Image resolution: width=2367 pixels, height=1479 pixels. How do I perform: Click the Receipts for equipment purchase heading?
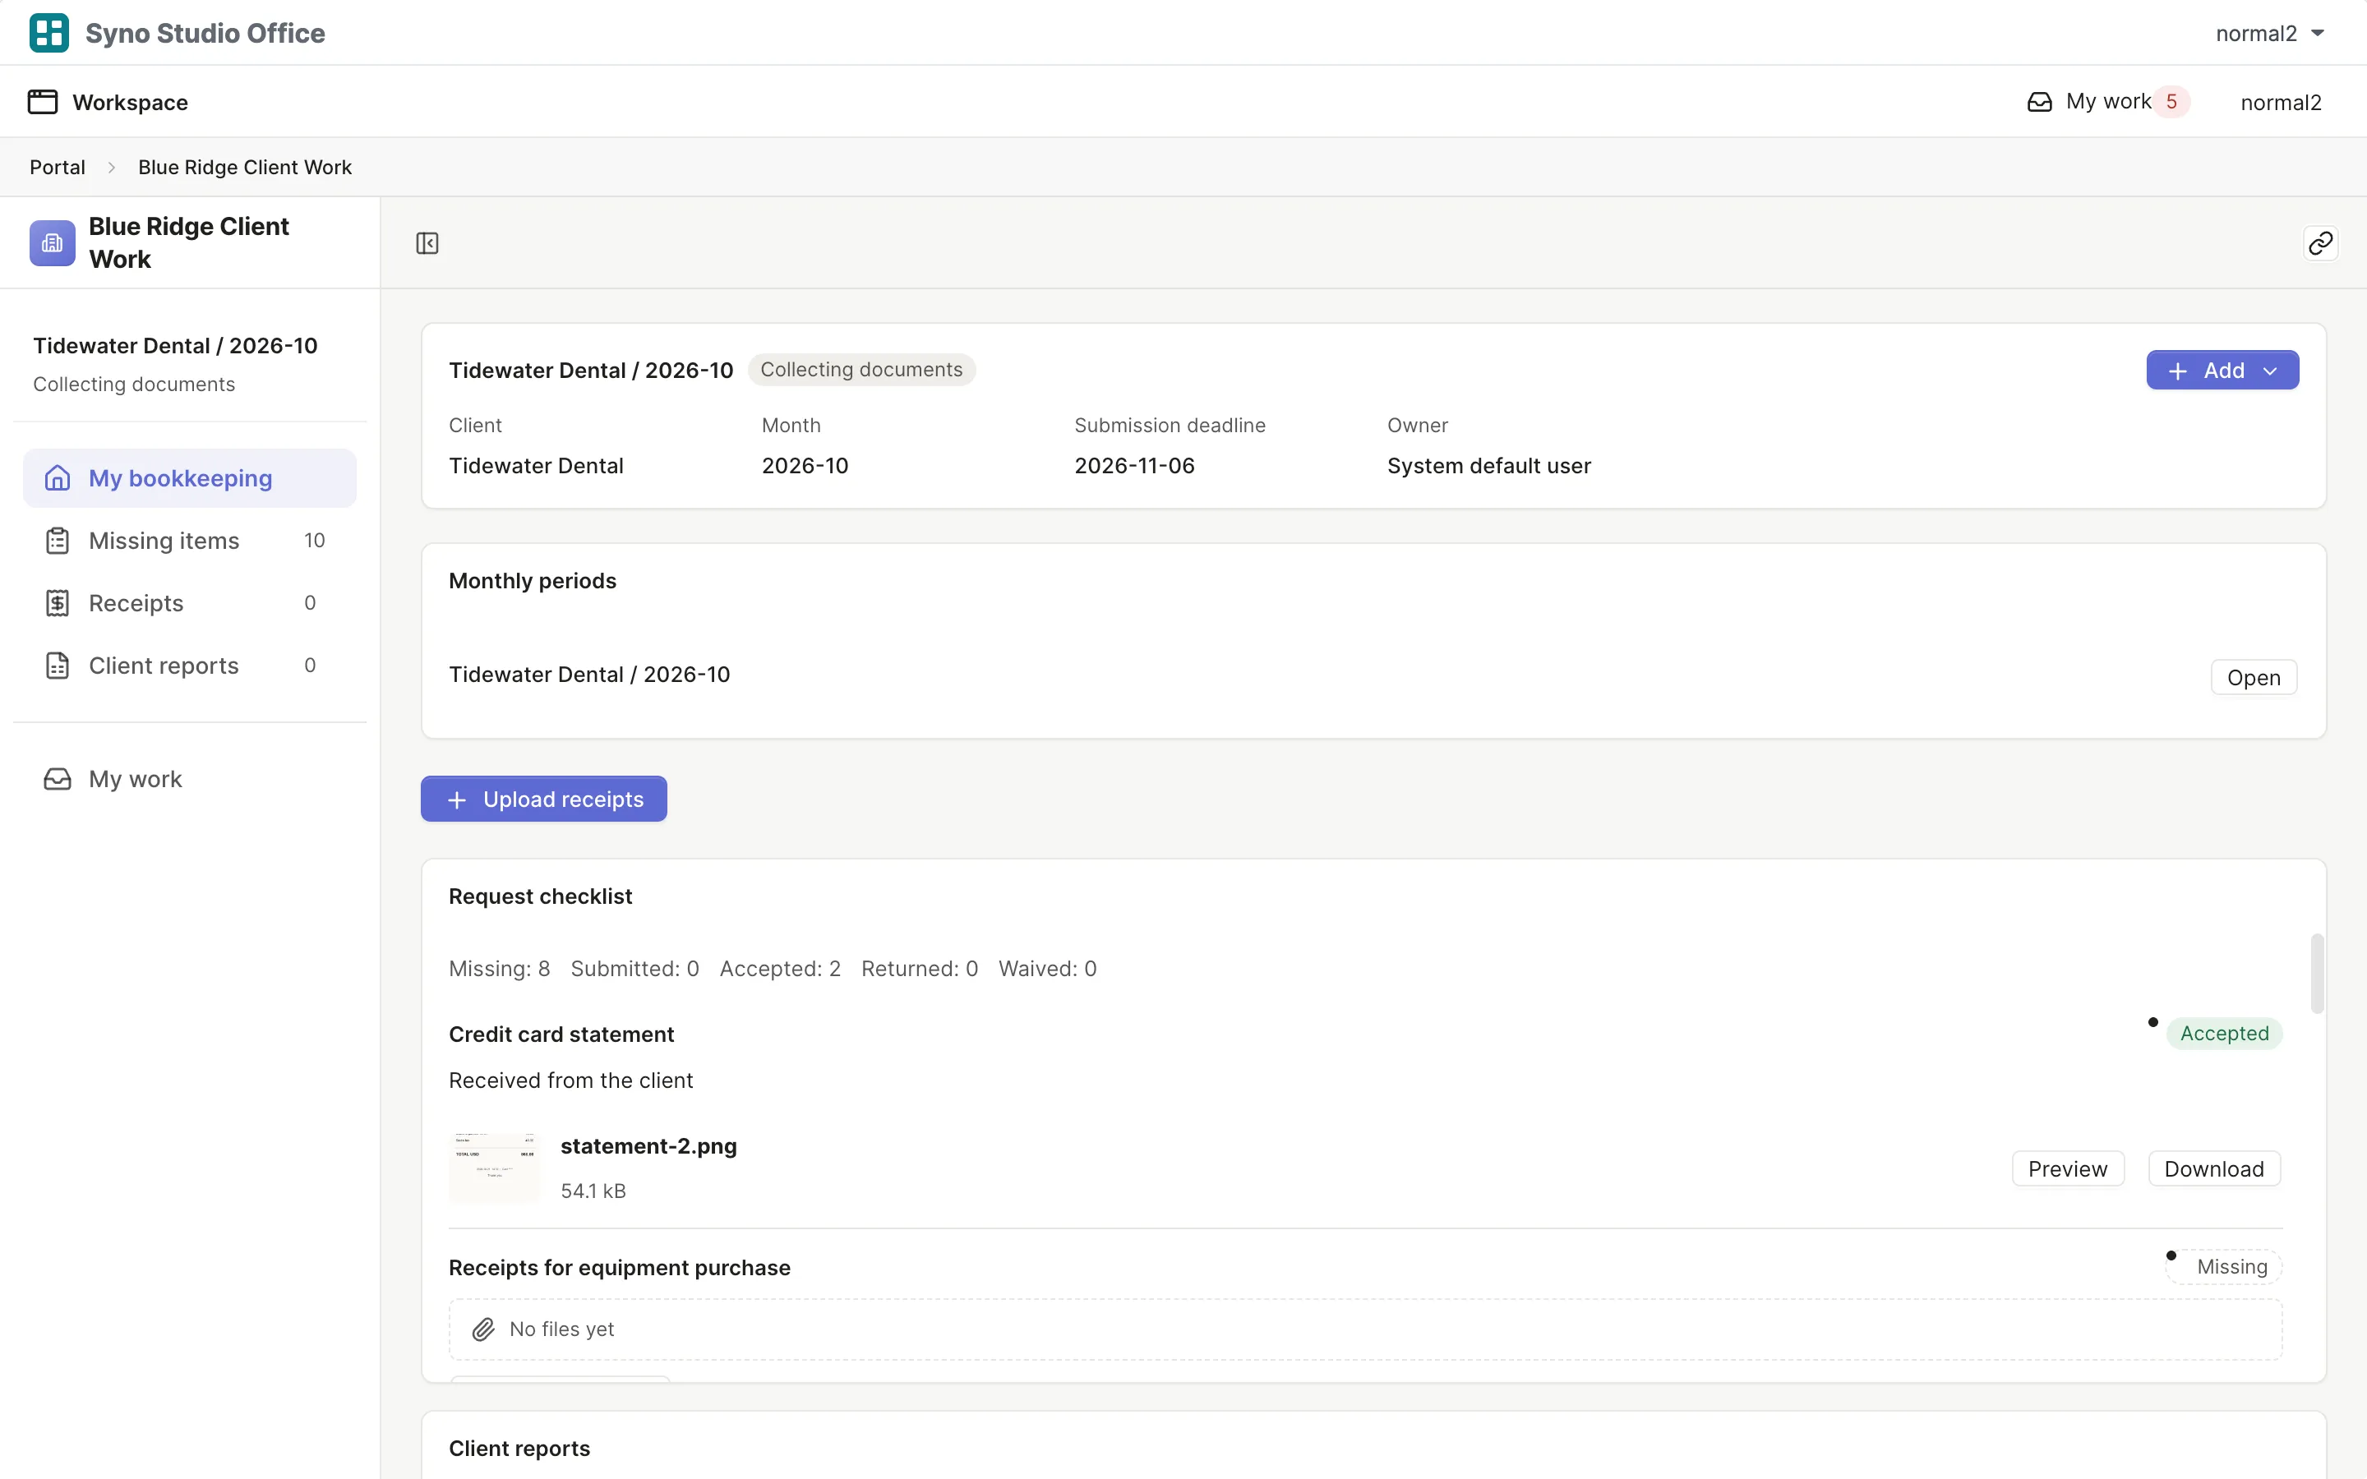pyautogui.click(x=619, y=1268)
